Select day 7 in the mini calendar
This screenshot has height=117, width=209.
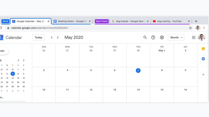(13, 74)
